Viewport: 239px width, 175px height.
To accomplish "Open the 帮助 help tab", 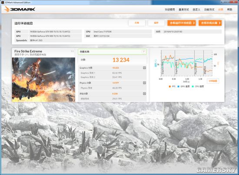I will (x=229, y=10).
